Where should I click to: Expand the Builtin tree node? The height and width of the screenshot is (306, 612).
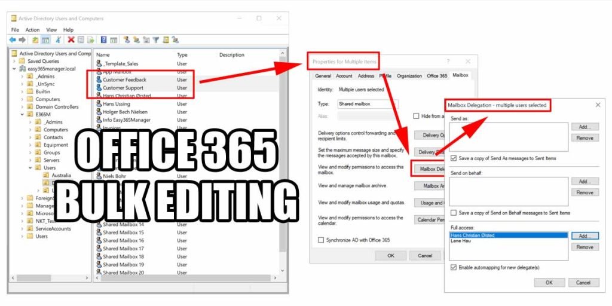pyautogui.click(x=22, y=91)
